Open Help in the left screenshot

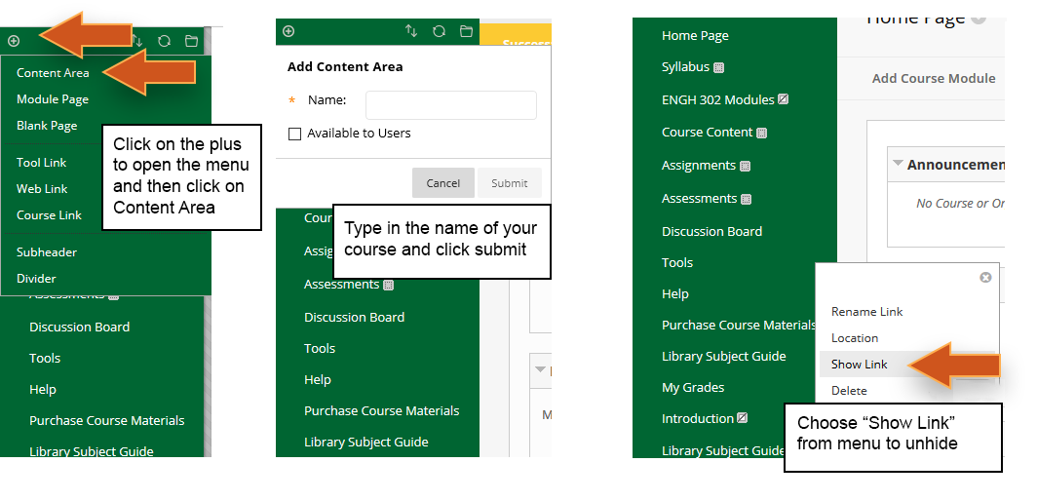click(42, 389)
